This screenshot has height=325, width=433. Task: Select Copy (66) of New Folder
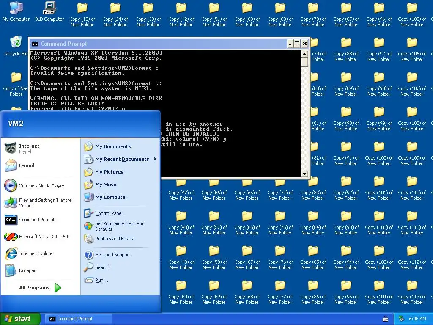247,223
